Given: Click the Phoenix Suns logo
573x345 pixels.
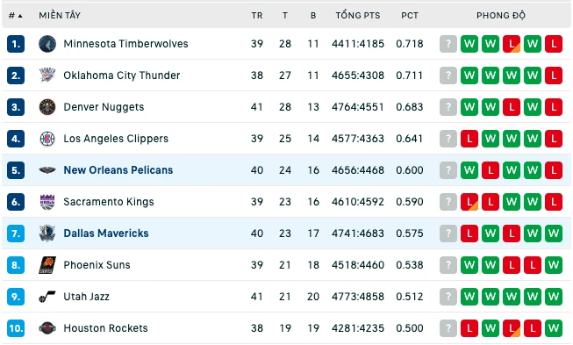Looking at the screenshot, I should [47, 265].
